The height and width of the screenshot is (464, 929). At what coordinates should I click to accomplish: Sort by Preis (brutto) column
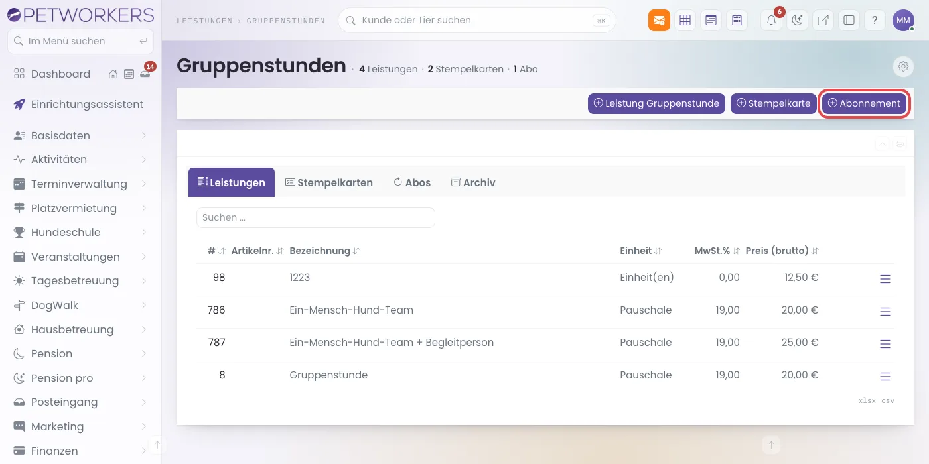tap(782, 251)
